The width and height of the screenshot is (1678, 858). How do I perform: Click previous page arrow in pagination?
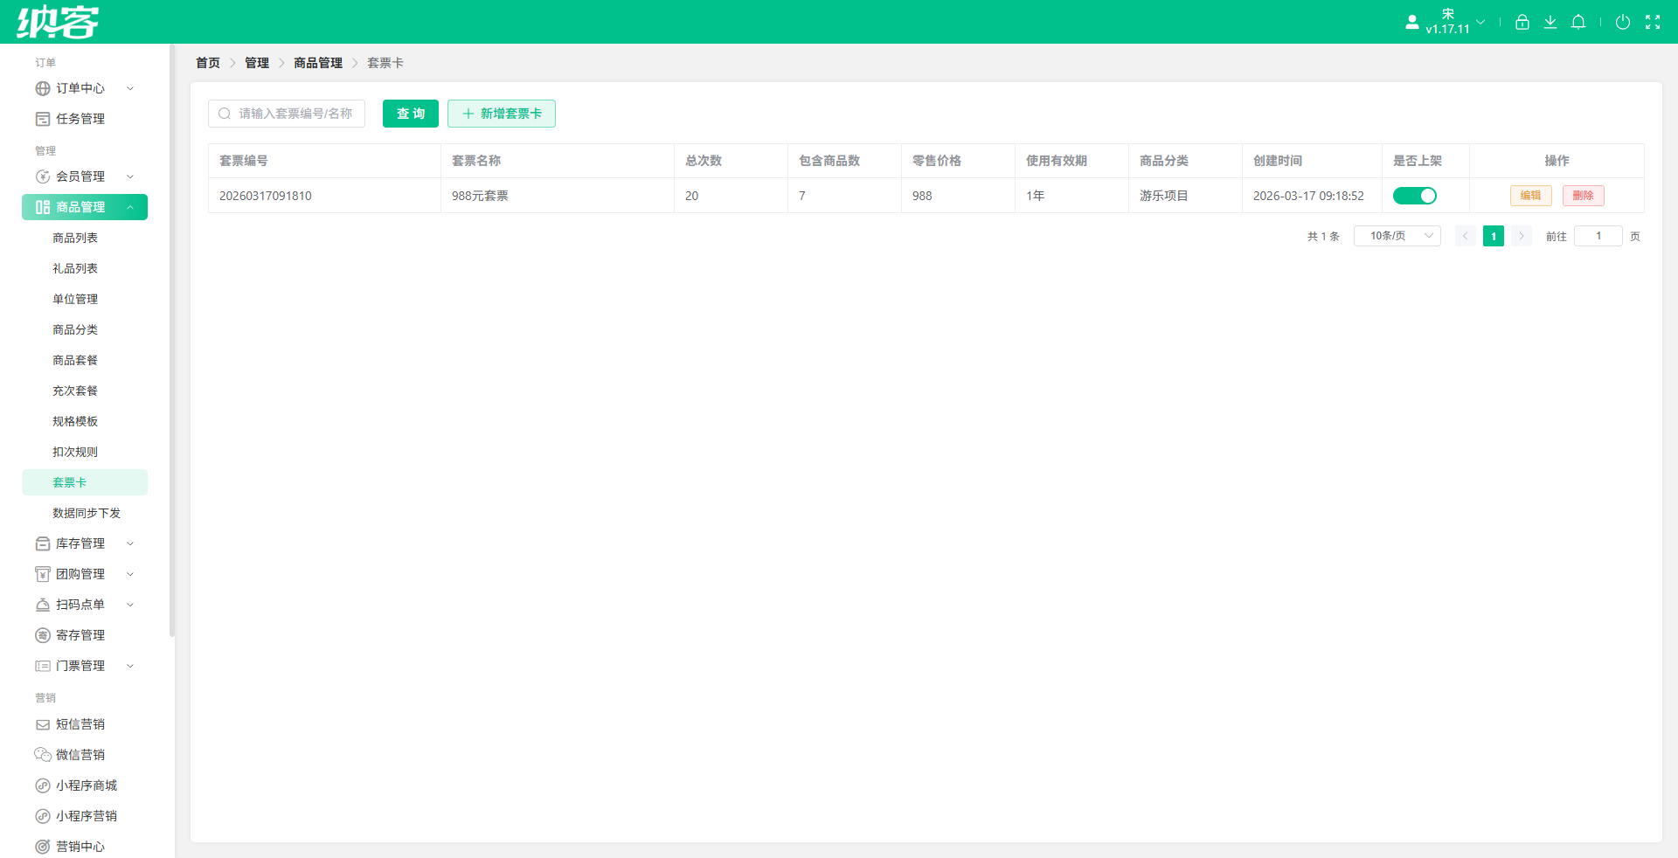[1465, 236]
